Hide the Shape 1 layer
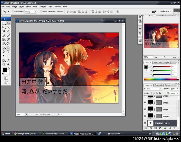 [145, 109]
